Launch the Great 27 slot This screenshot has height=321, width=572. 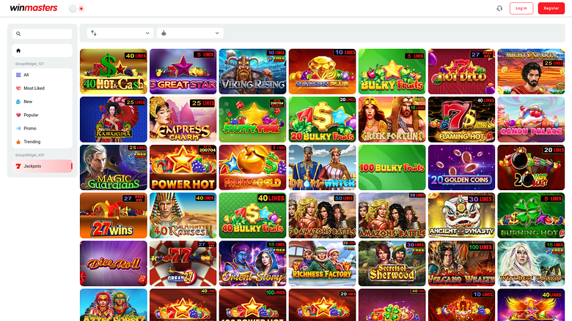pos(183,263)
